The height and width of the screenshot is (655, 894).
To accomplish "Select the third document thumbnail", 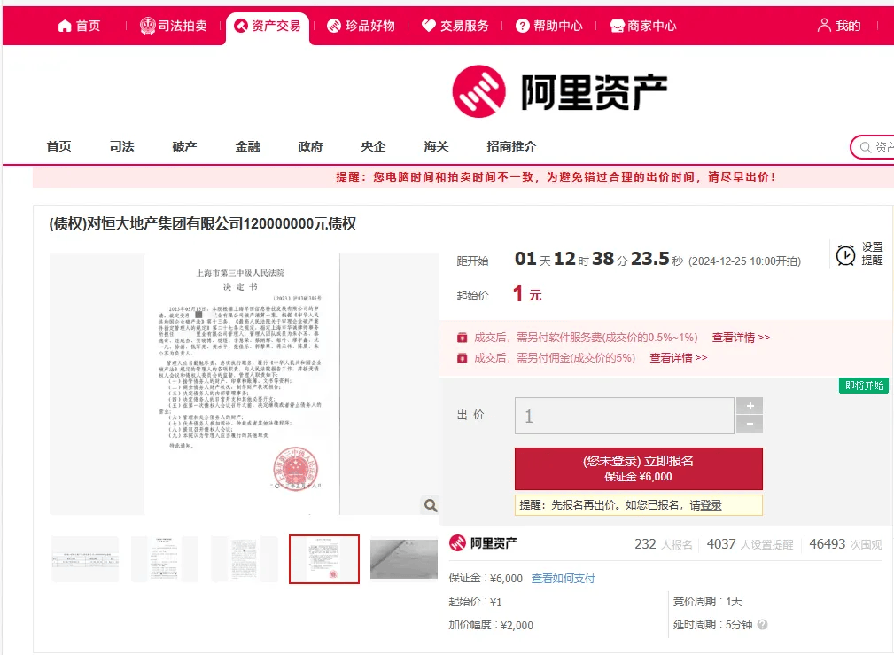I will click(244, 559).
